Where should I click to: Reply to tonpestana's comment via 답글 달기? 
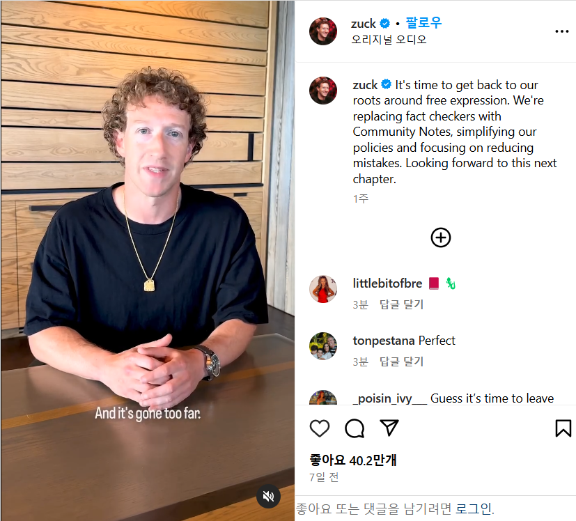click(401, 362)
